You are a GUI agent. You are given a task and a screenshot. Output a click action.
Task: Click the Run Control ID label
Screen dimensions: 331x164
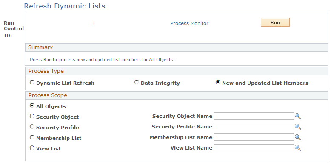[x=14, y=29]
